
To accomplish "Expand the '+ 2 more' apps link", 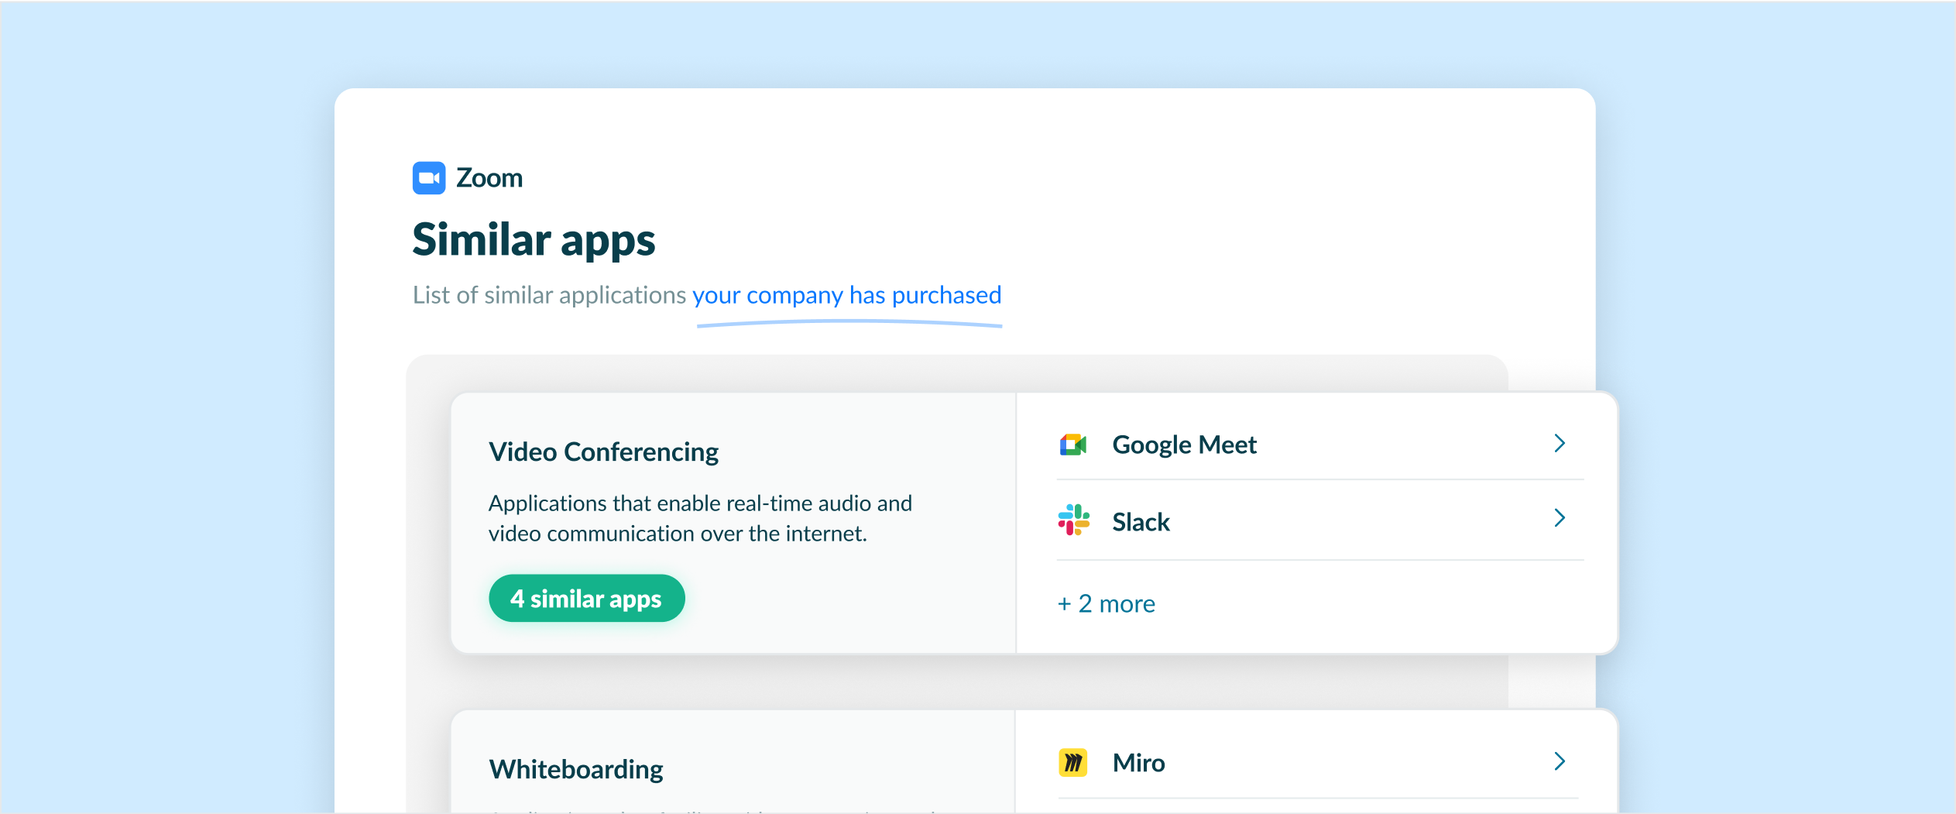I will tap(1107, 603).
